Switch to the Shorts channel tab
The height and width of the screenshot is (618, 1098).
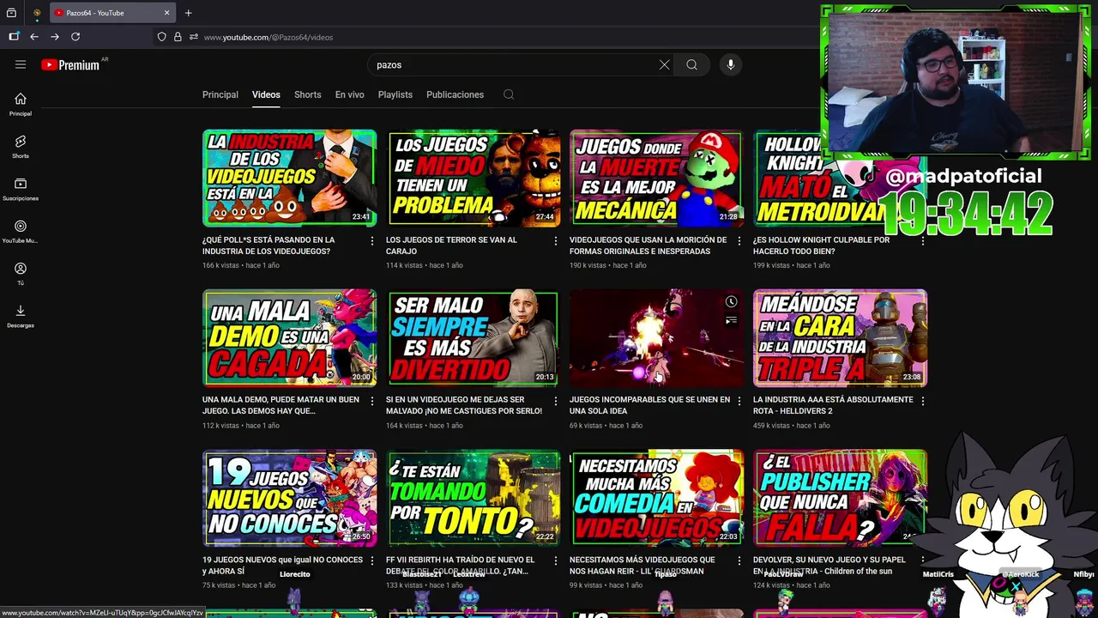[x=307, y=94]
